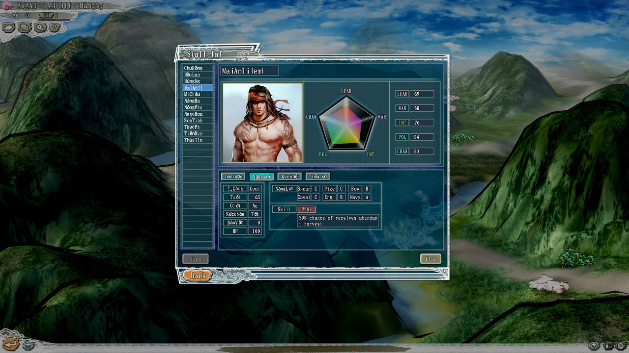Select TiênDun in the staff list
Screen dimensions: 629x353
click(x=198, y=133)
